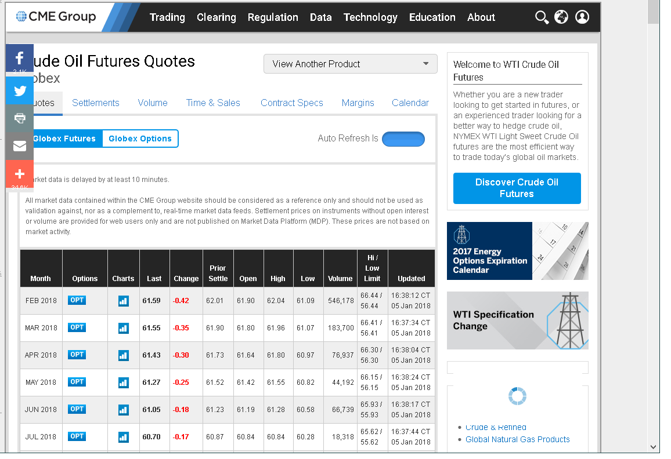Select Globex Options toggle button
This screenshot has height=459, width=671.
point(140,139)
